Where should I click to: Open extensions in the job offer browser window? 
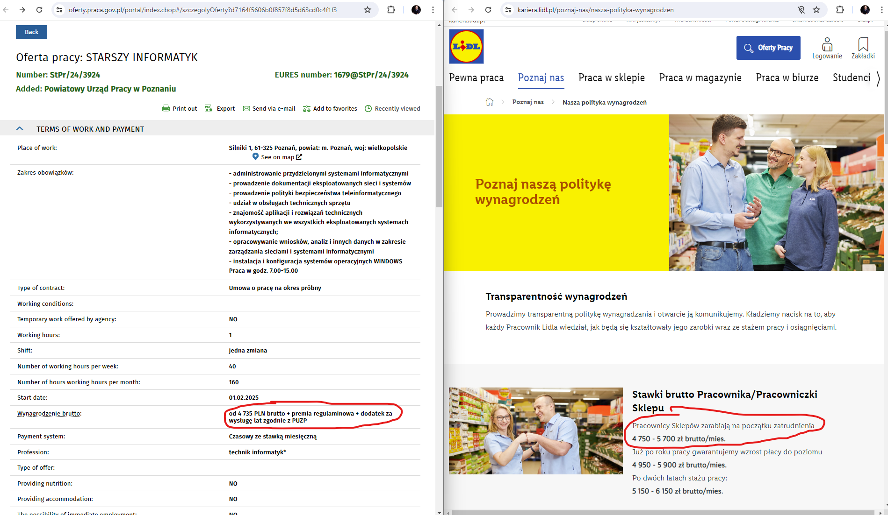point(391,10)
